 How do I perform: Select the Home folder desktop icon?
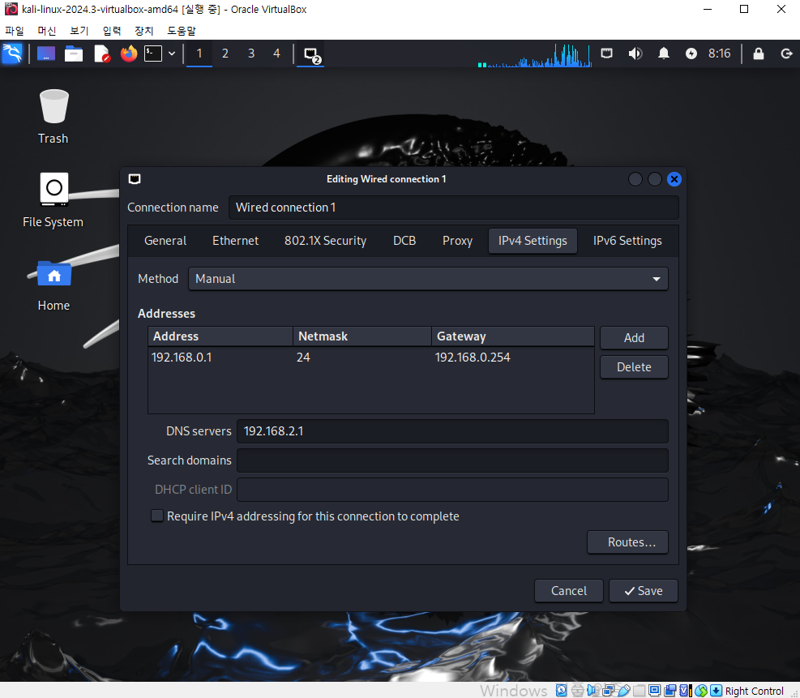tap(53, 285)
